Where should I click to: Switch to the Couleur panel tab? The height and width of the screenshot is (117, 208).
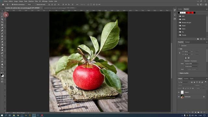point(180,9)
